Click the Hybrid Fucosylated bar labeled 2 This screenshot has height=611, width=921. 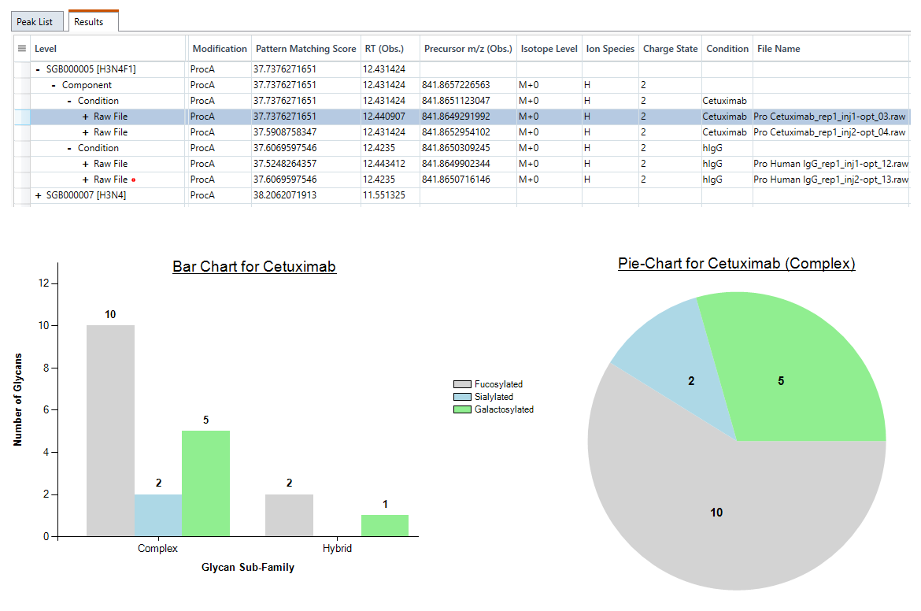(x=289, y=515)
